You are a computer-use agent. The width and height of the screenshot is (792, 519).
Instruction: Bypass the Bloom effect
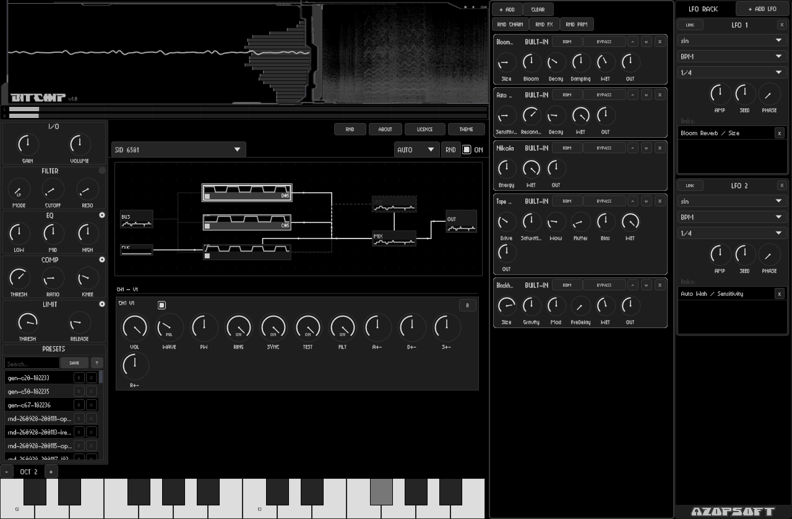[x=604, y=42]
